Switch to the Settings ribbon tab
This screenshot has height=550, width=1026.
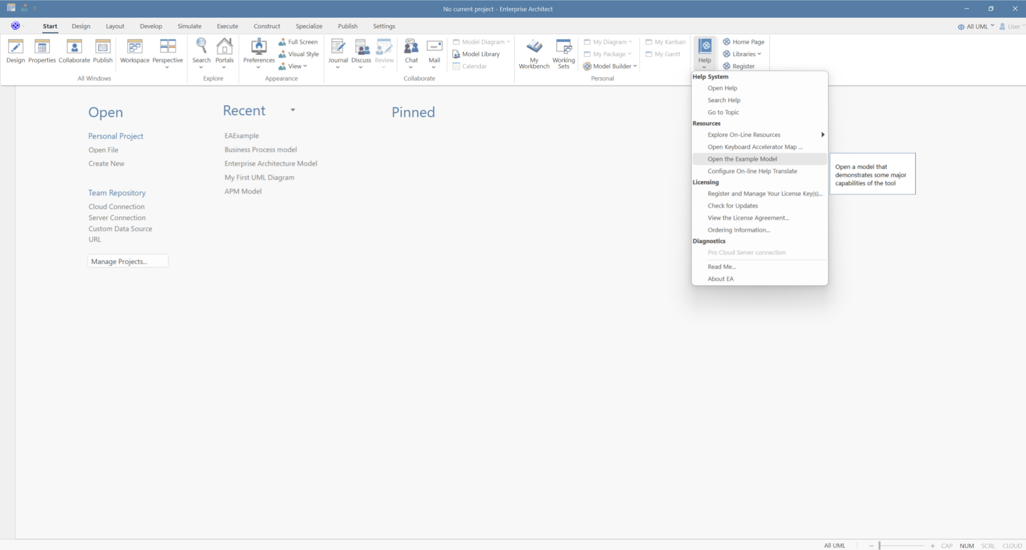click(x=384, y=26)
